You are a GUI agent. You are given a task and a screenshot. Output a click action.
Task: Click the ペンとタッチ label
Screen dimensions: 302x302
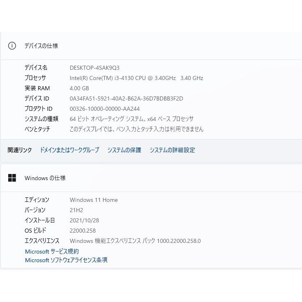click(37, 129)
